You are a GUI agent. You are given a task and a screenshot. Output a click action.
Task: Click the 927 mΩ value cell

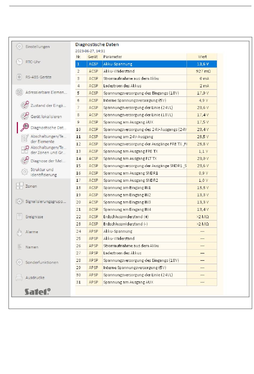pos(202,71)
